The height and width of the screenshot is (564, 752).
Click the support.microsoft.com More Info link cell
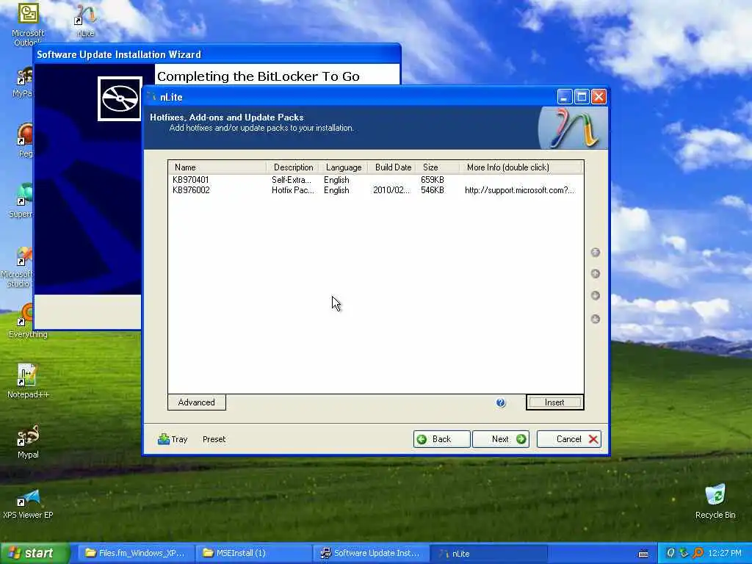[x=519, y=190]
